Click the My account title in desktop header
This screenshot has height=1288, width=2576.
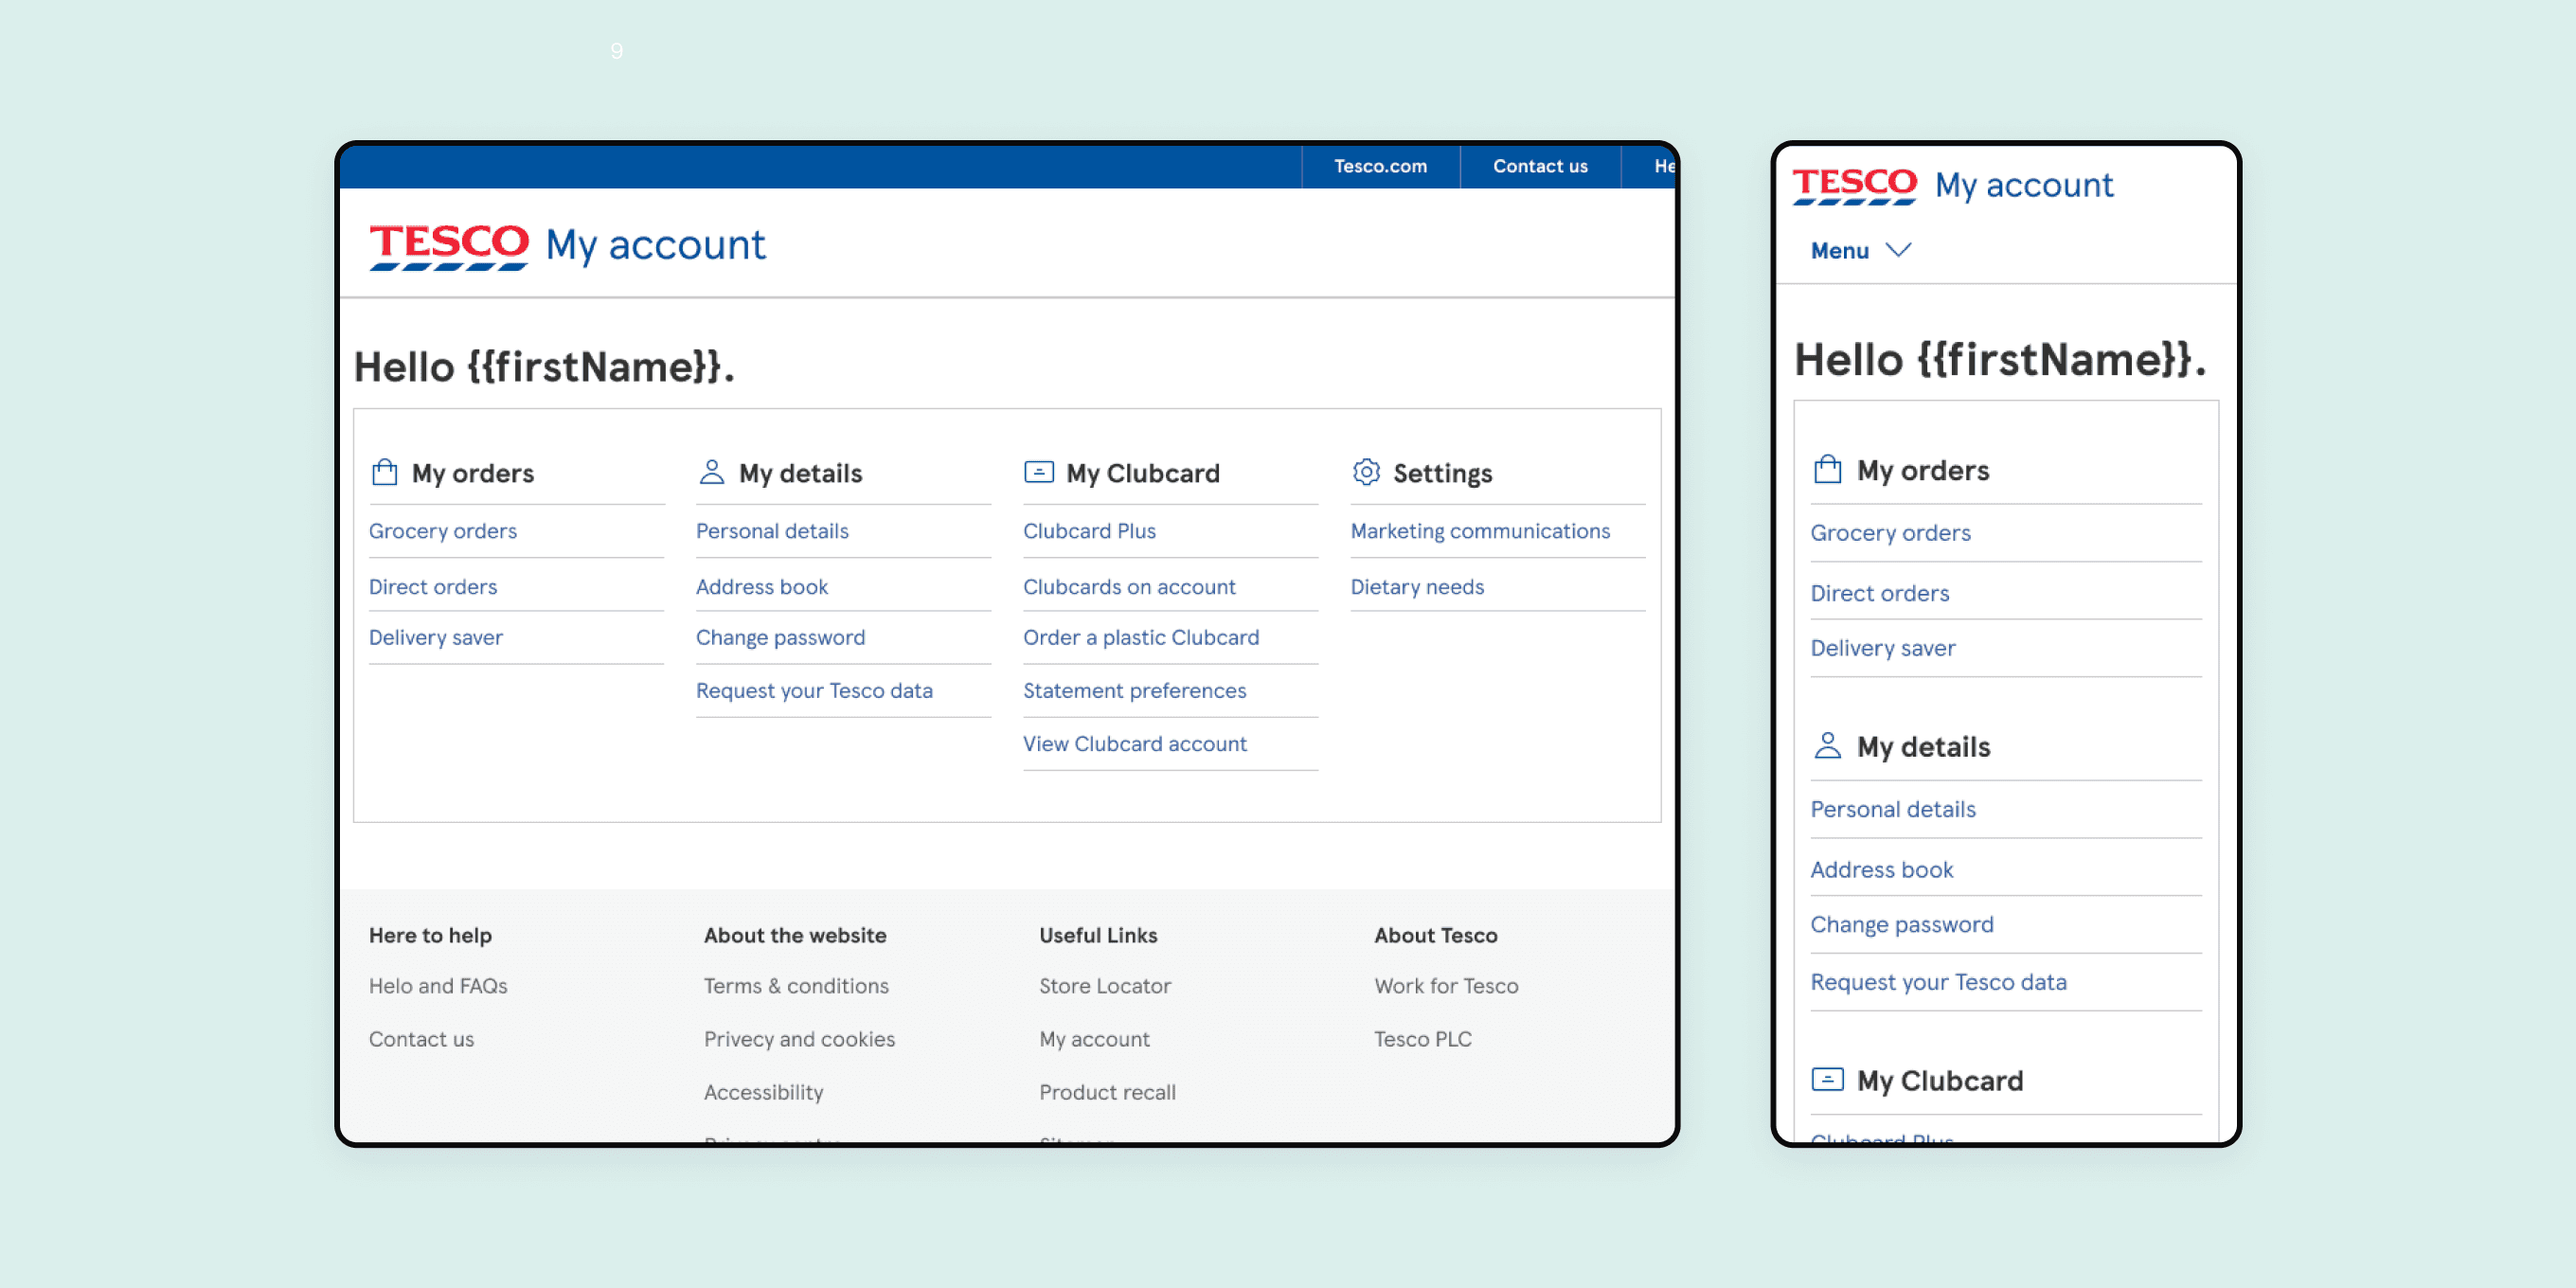coord(655,246)
